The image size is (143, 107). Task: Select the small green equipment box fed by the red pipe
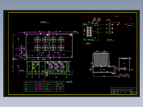pos(131,25)
